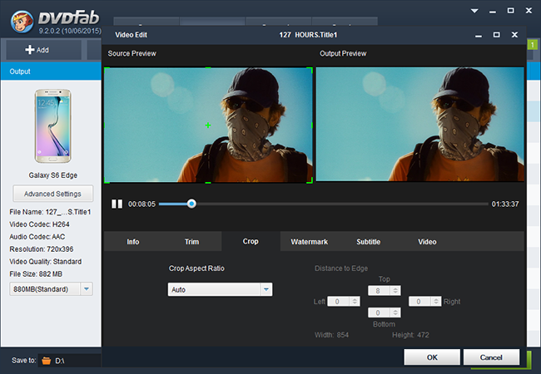Click the Resolution: 720x396 text
This screenshot has width=541, height=374.
[42, 249]
